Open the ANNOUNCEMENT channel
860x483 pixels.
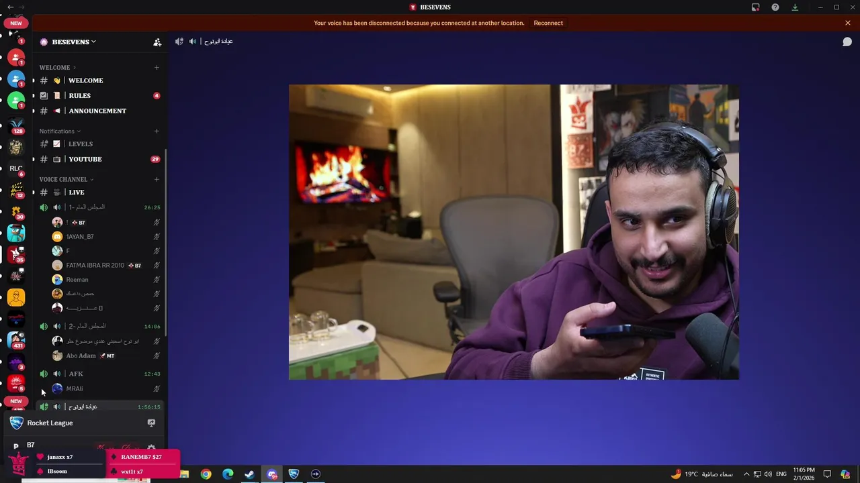pos(99,111)
